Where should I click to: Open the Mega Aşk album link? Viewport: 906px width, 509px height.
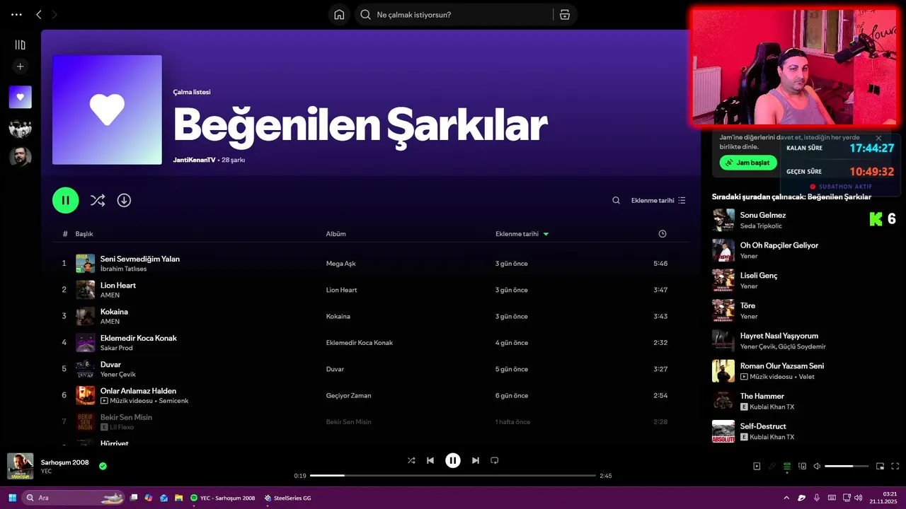point(340,264)
